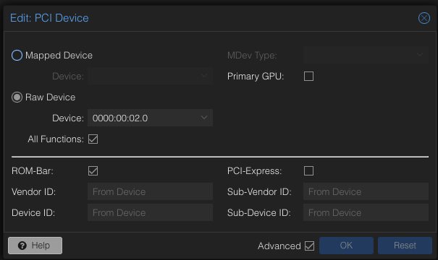Select the Raw Device radio button

click(x=17, y=97)
